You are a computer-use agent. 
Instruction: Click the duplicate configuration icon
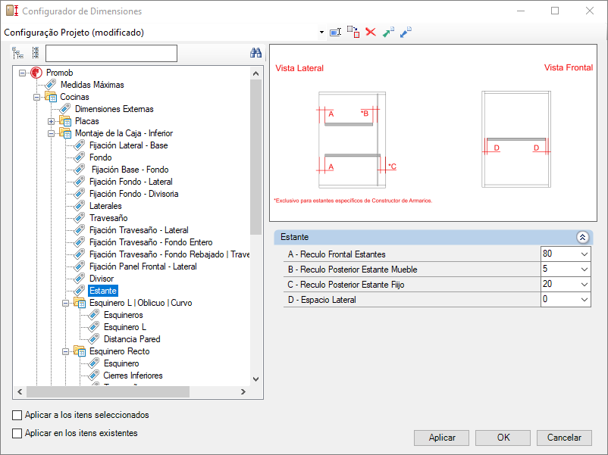[353, 32]
